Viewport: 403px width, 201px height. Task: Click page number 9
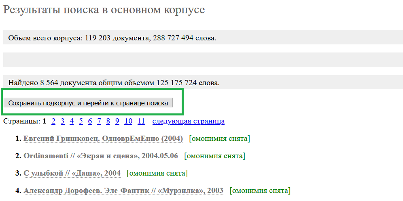click(x=117, y=121)
